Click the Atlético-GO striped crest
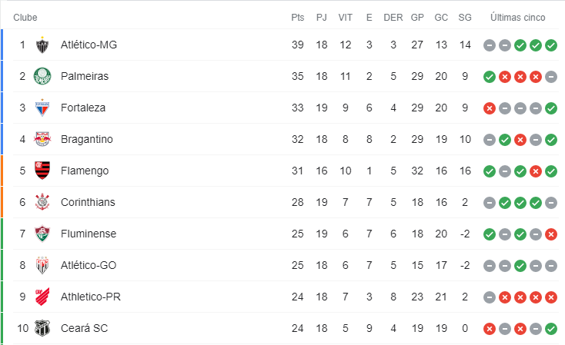 [42, 265]
